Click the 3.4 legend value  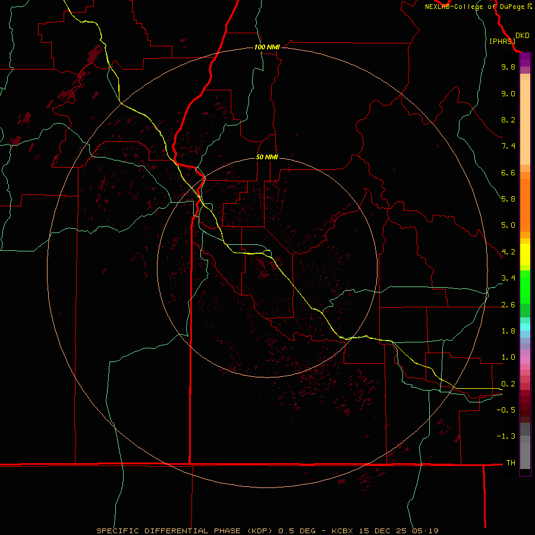(508, 278)
